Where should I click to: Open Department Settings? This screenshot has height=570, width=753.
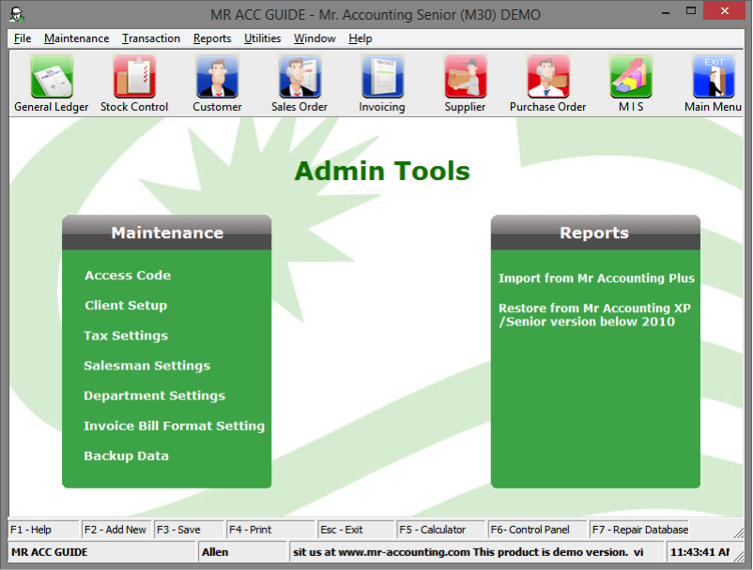click(155, 396)
